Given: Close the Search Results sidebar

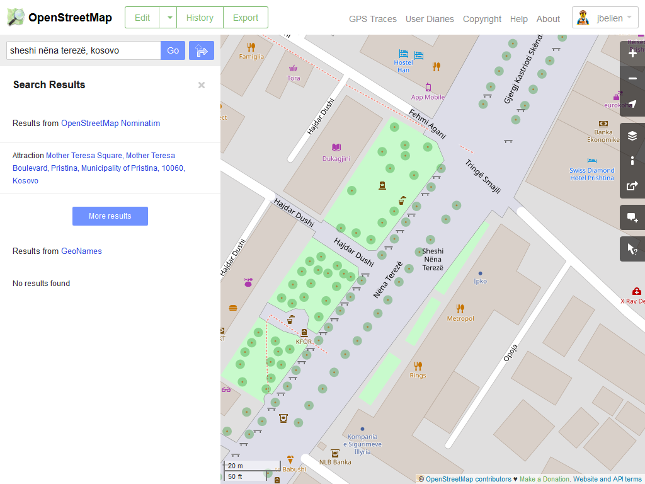Looking at the screenshot, I should (202, 85).
